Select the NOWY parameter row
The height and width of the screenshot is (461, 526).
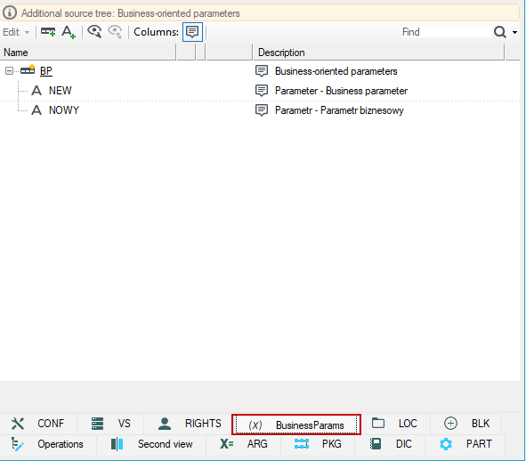pos(64,110)
